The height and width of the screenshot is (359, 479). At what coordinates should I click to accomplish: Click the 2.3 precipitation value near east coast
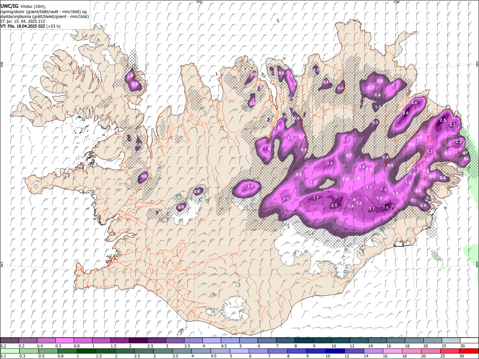coord(459,142)
